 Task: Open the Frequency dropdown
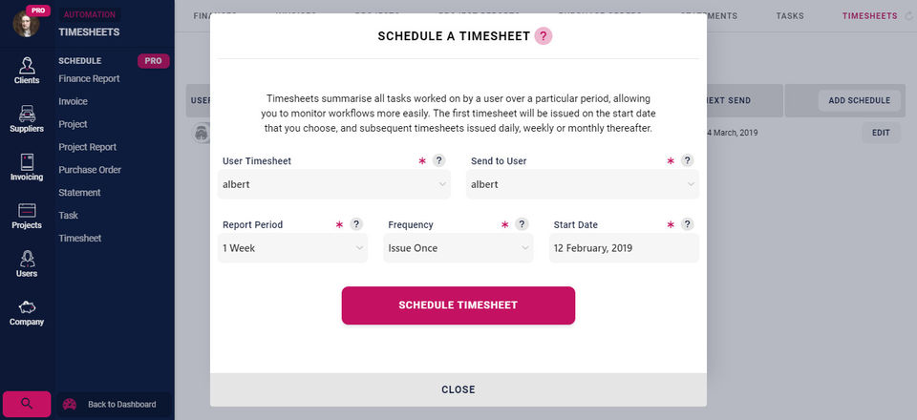pos(458,248)
